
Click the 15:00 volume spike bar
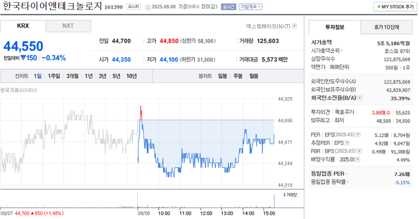tap(274, 201)
